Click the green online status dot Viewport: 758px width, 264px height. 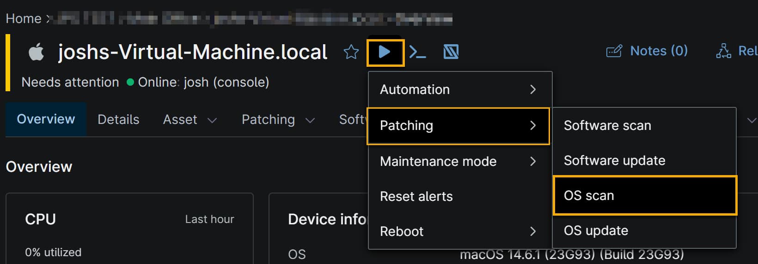click(x=130, y=82)
